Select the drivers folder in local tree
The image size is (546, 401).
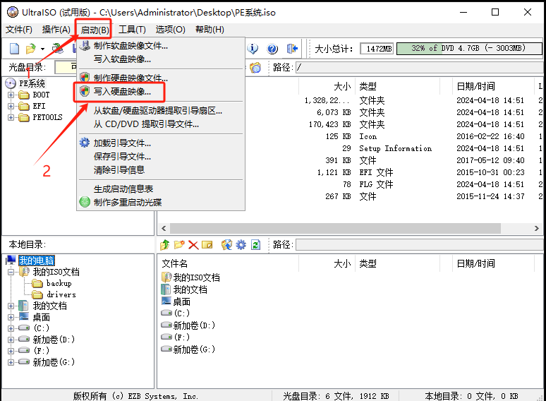click(61, 294)
